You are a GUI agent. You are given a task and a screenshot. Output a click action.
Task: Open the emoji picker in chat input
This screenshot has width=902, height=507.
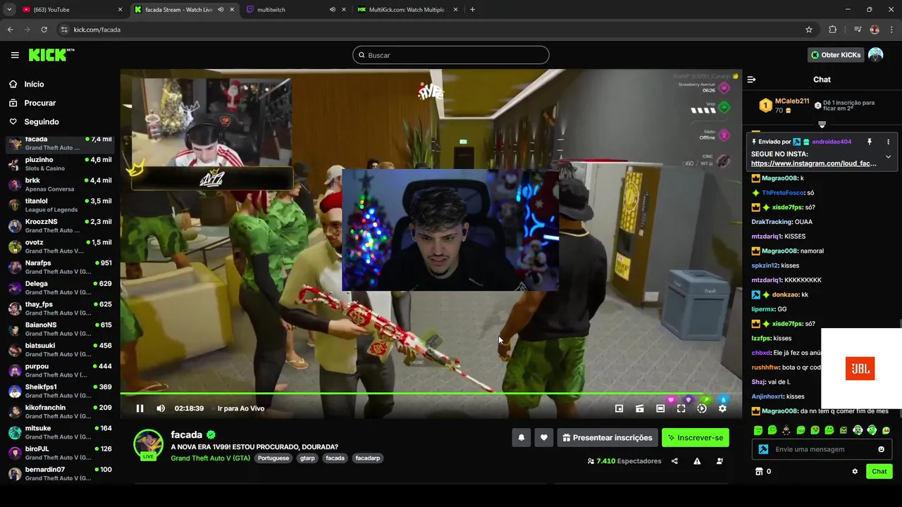(x=881, y=449)
